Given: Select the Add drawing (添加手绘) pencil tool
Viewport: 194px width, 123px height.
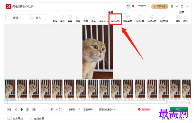Looking at the screenshot, I should [164, 17].
